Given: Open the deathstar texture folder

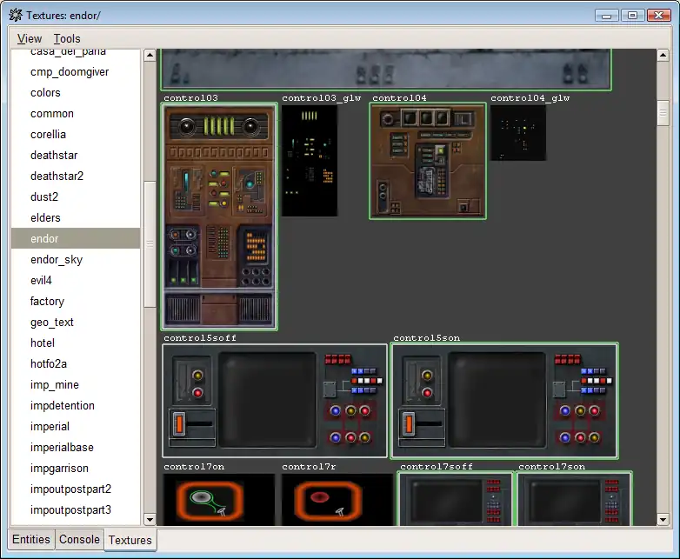Looking at the screenshot, I should [54, 156].
